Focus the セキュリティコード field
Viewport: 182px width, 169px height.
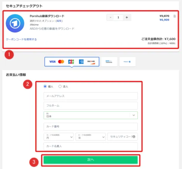point(122,137)
